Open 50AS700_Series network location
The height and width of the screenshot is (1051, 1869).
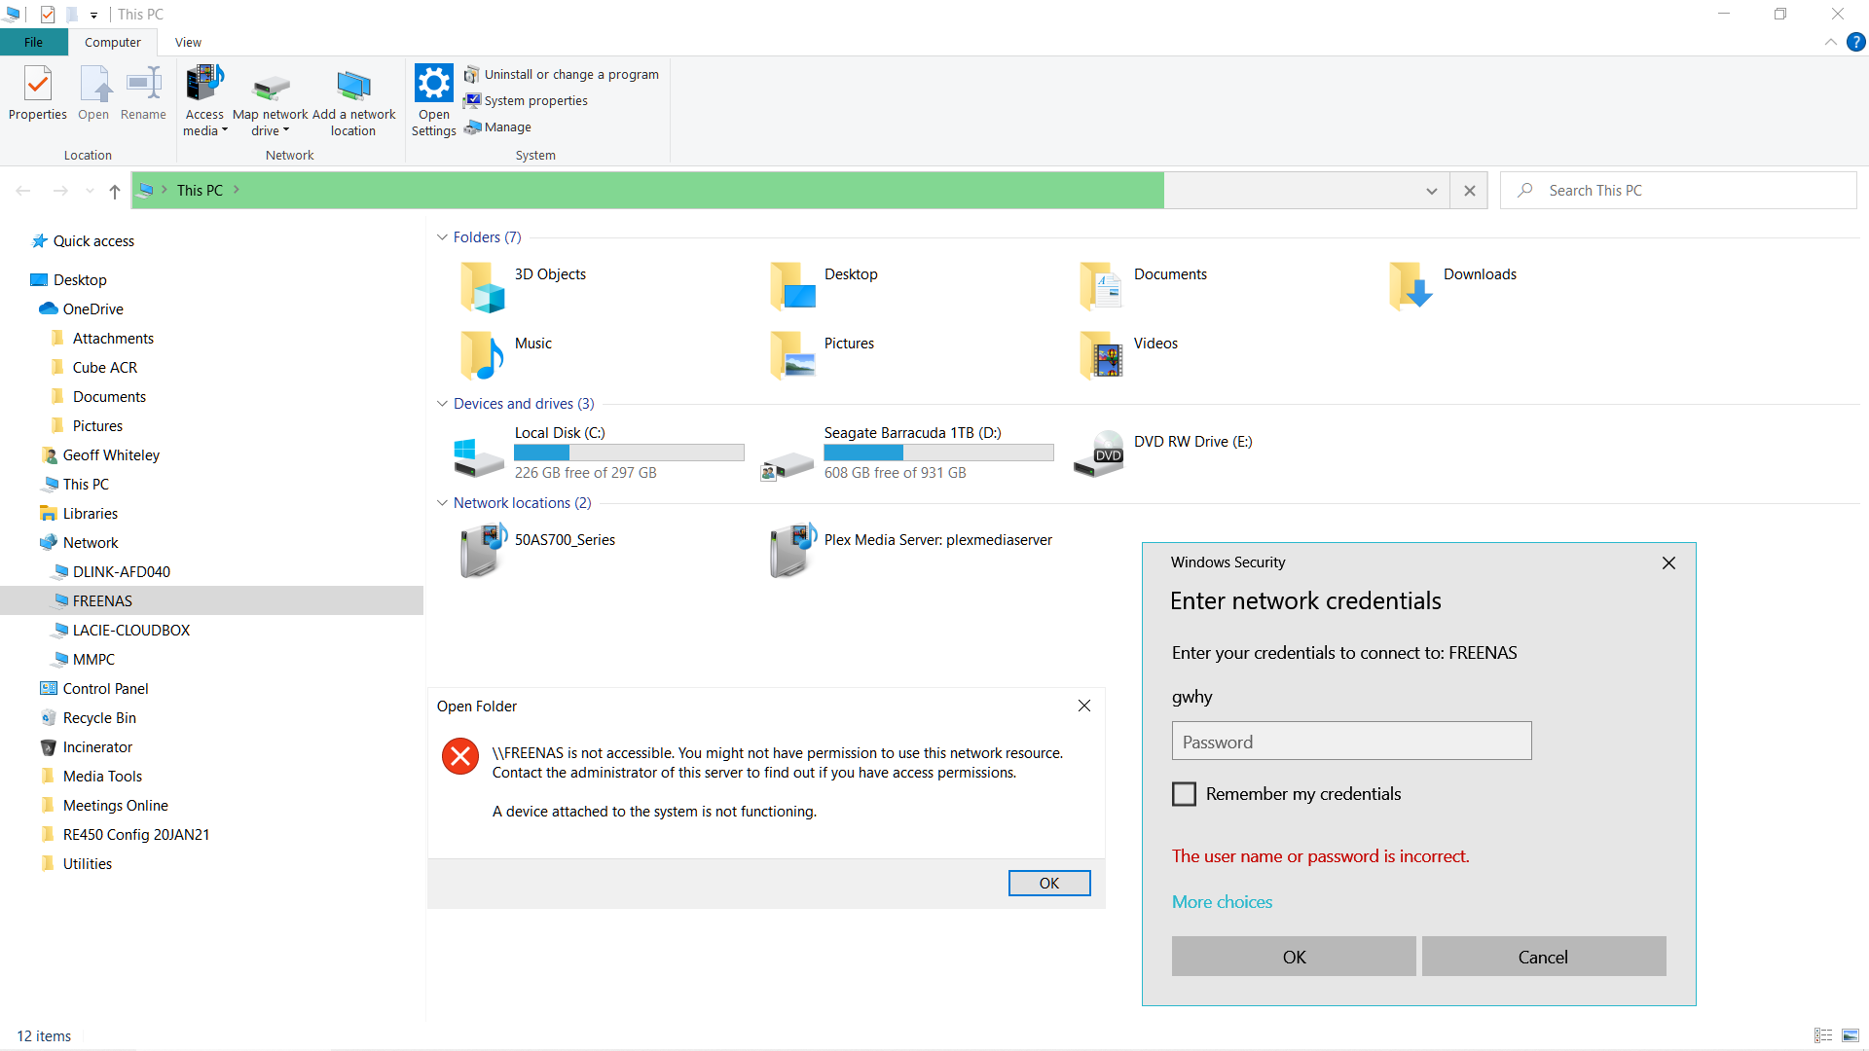[537, 551]
